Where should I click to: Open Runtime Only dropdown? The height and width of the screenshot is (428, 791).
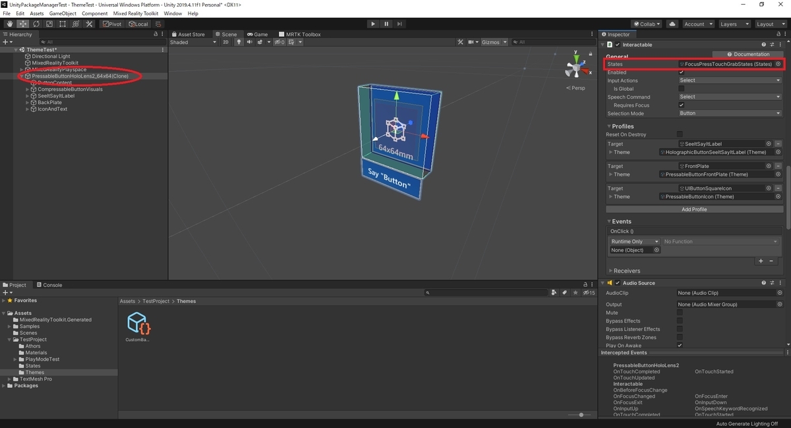coord(635,242)
